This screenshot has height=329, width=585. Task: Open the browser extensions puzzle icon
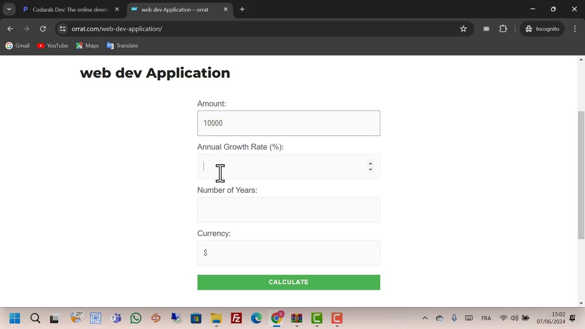(503, 29)
